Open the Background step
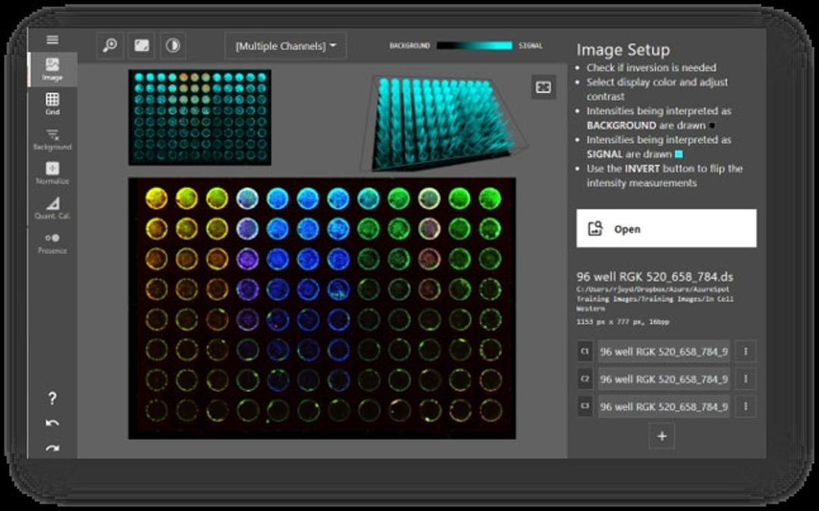Viewport: 819px width, 511px height. (x=52, y=140)
